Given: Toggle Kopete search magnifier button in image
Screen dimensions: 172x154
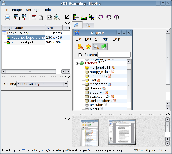Looking at the screenshot, I should [x=96, y=47].
